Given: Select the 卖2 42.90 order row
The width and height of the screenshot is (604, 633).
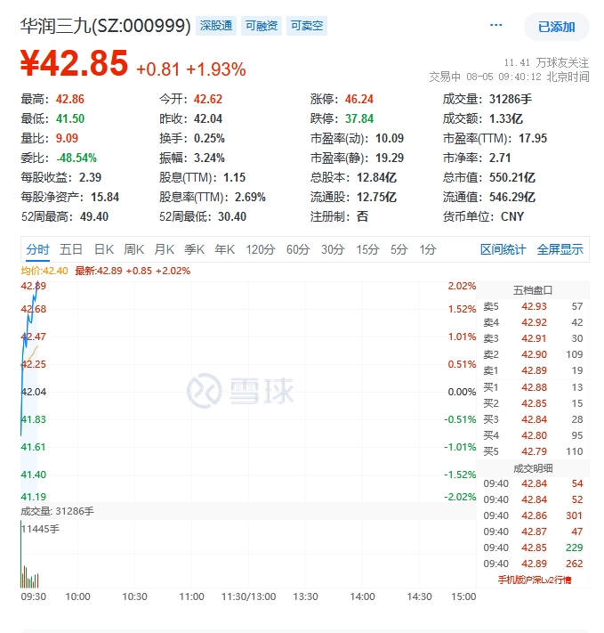Looking at the screenshot, I should pyautogui.click(x=533, y=354).
